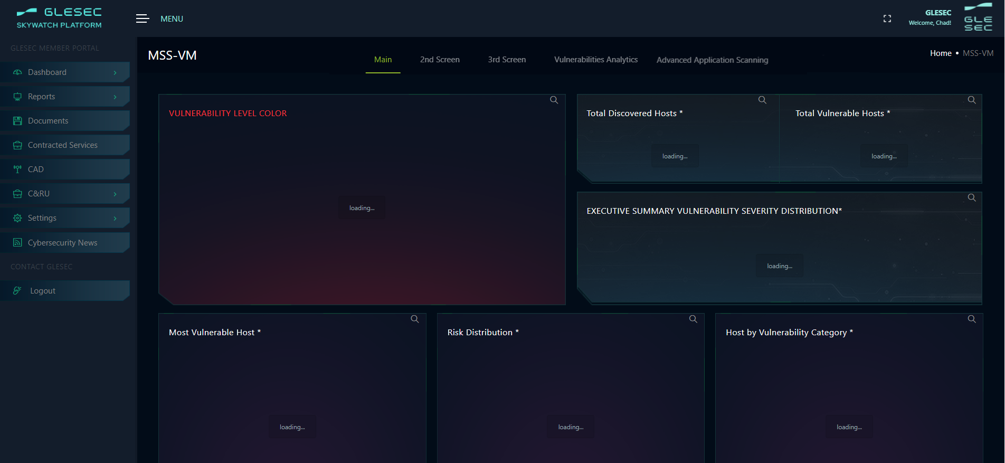Switch to the 3rd Screen tab
The width and height of the screenshot is (1005, 463).
[507, 60]
